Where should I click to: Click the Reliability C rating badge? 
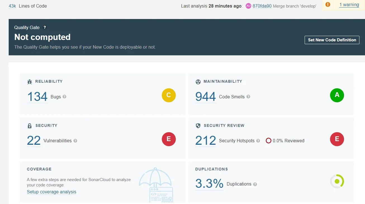(x=169, y=95)
